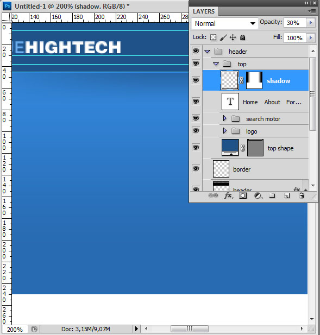Click the top shape color fill thumbnail
The image size is (320, 335).
point(230,148)
